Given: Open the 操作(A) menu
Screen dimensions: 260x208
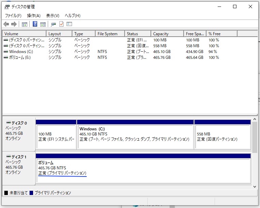Looking at the screenshot, I should coord(34,16).
